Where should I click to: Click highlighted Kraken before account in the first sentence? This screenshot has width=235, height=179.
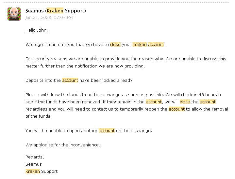pos(139,45)
